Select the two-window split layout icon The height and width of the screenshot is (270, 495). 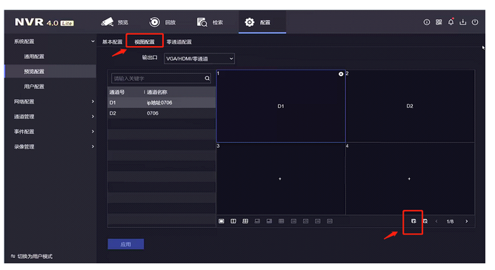[233, 221]
